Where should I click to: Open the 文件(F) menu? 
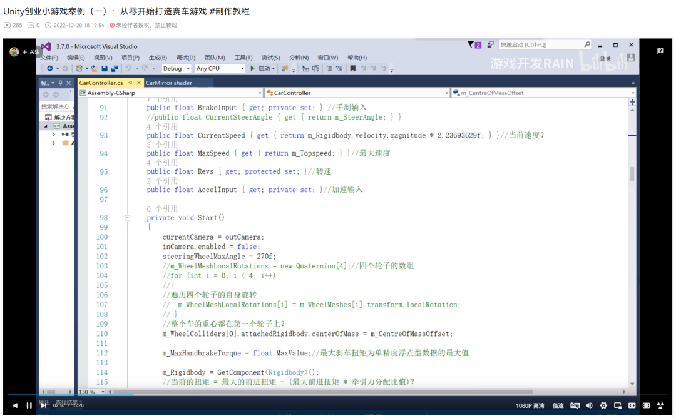pyautogui.click(x=49, y=58)
